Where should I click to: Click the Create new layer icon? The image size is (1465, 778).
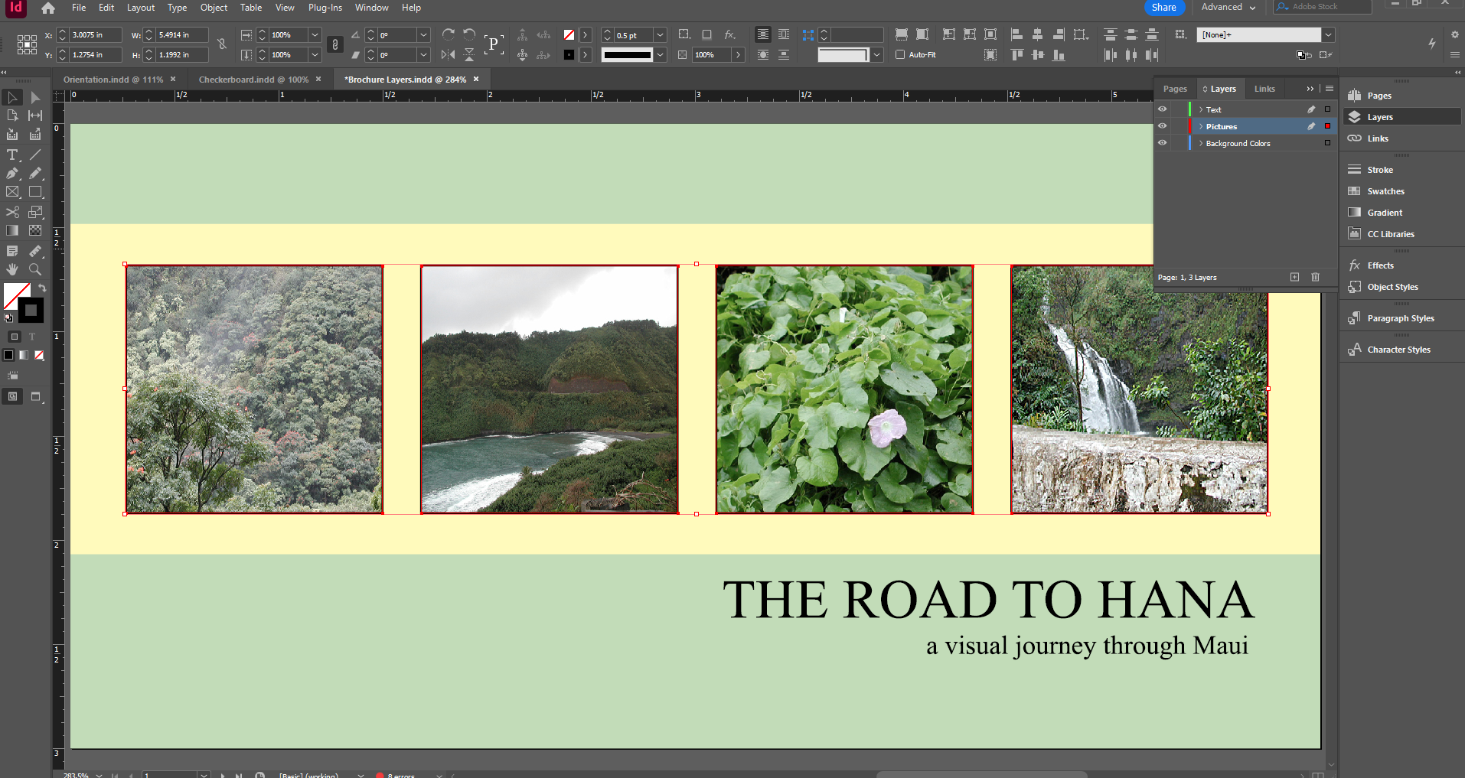tap(1294, 277)
